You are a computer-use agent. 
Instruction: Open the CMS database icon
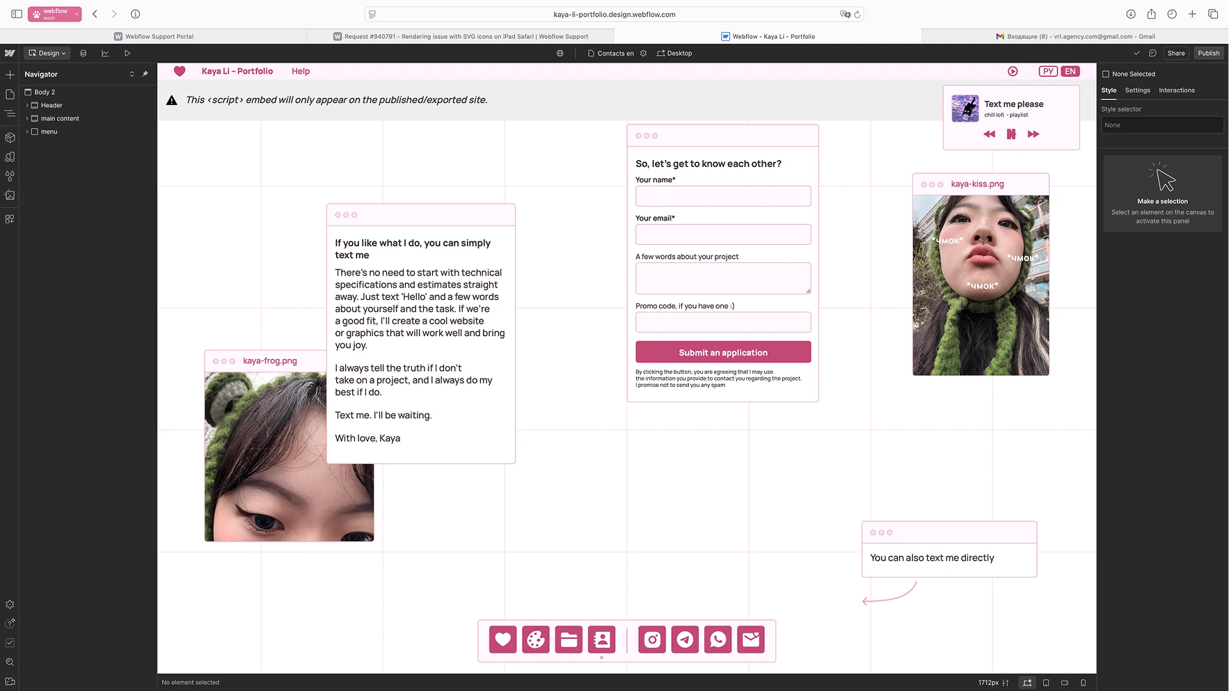point(84,53)
